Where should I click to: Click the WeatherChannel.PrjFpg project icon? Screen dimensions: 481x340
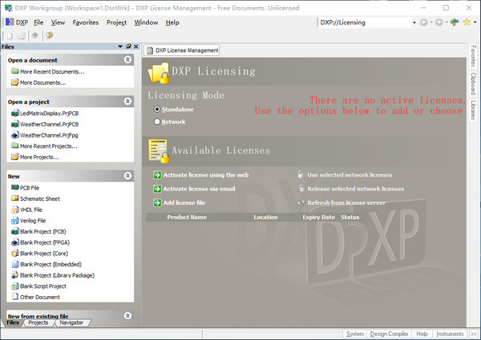point(14,135)
